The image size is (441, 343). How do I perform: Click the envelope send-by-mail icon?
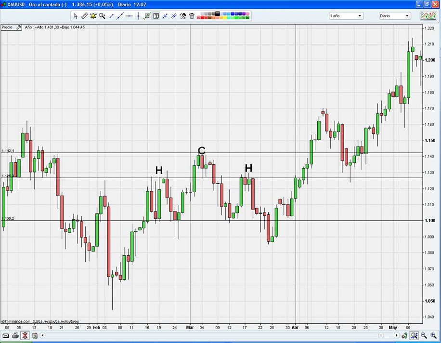[6, 335]
